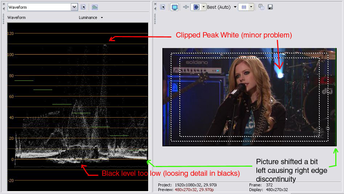
Task: Click the Project 1920x1080x32 status text
Action: pos(187,185)
